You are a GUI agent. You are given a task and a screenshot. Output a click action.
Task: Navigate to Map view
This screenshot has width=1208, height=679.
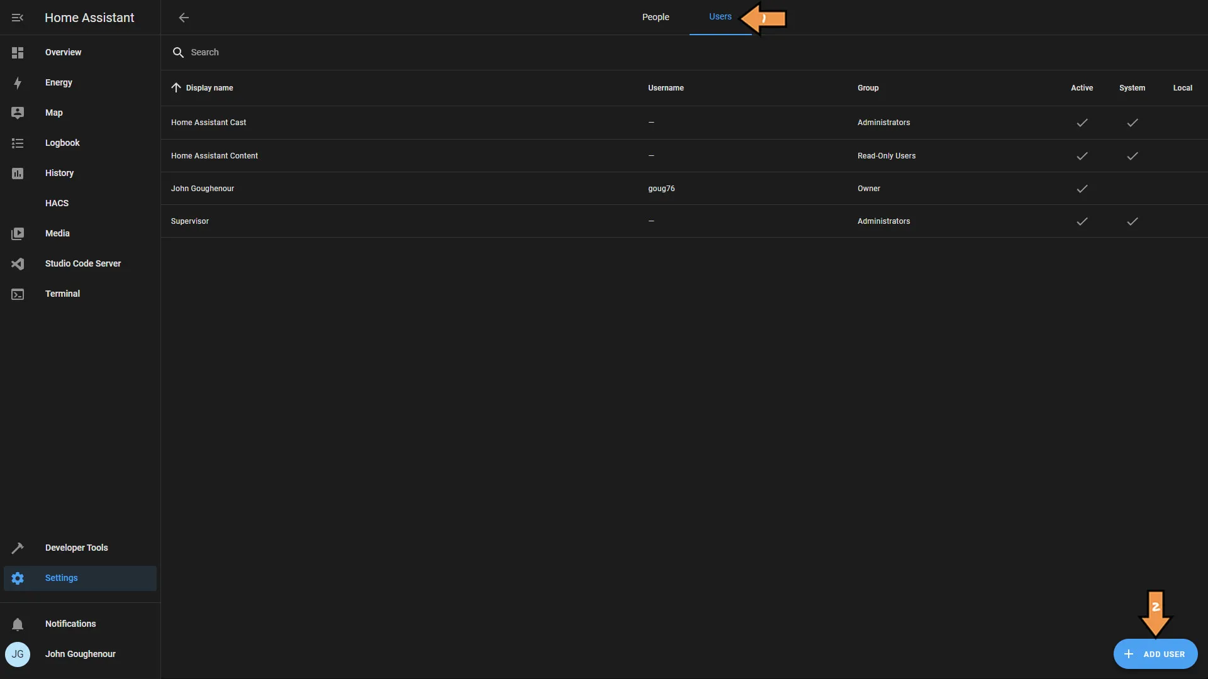coord(54,113)
